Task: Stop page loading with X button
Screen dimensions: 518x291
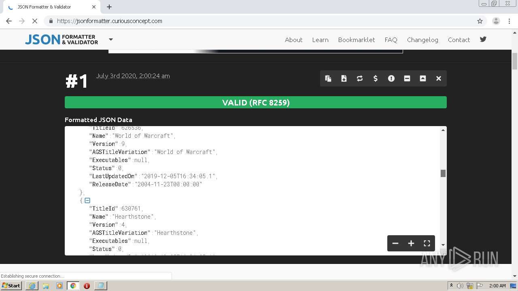Action: pos(35,21)
